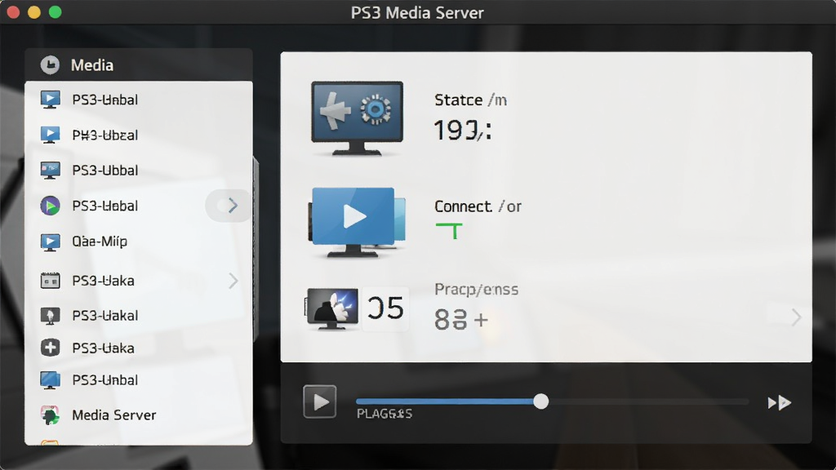Click monitor icon next to PS3-Unbal first row
The height and width of the screenshot is (470, 836).
(x=50, y=100)
